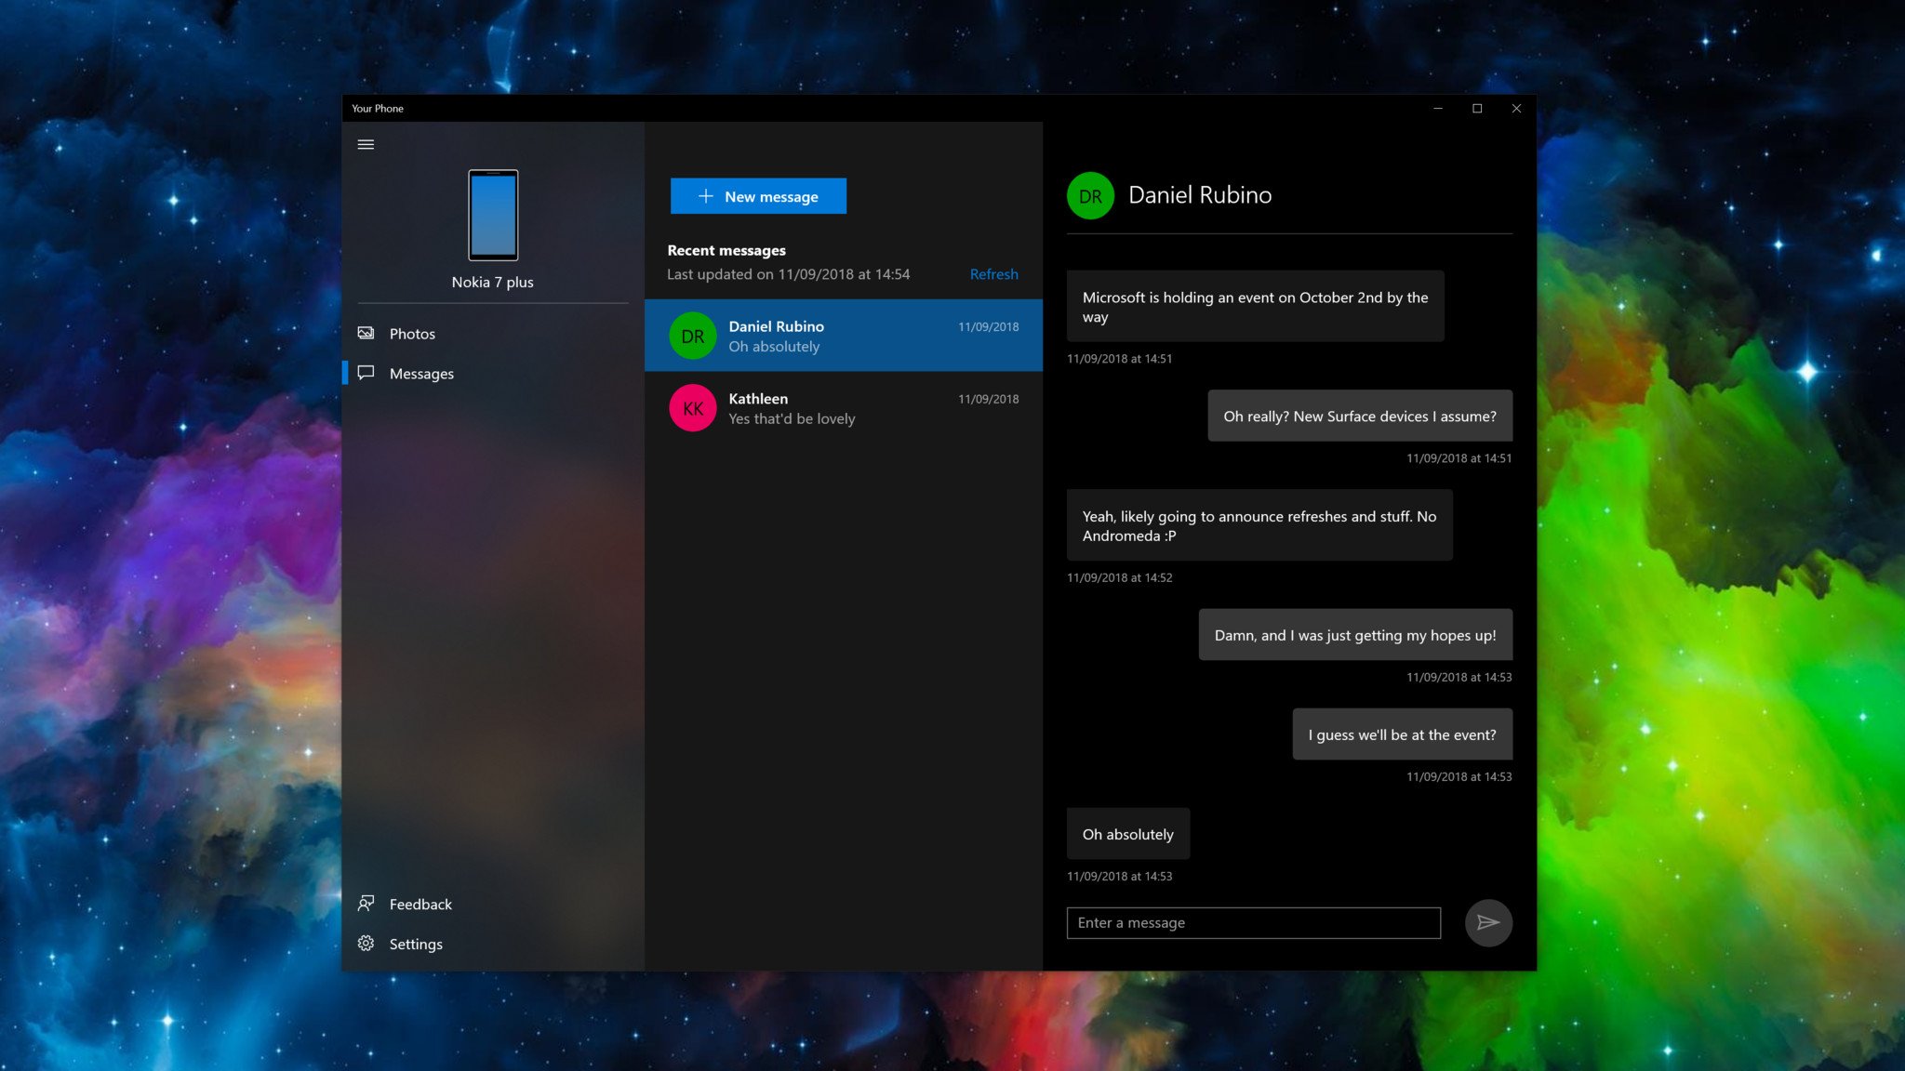Click the Enter a message input field
Image resolution: width=1905 pixels, height=1071 pixels.
point(1254,922)
